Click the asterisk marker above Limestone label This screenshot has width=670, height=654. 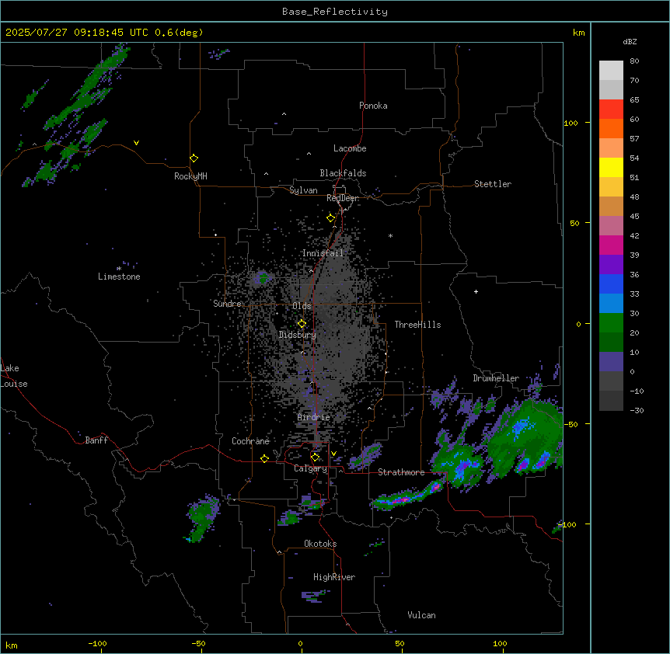pyautogui.click(x=119, y=269)
